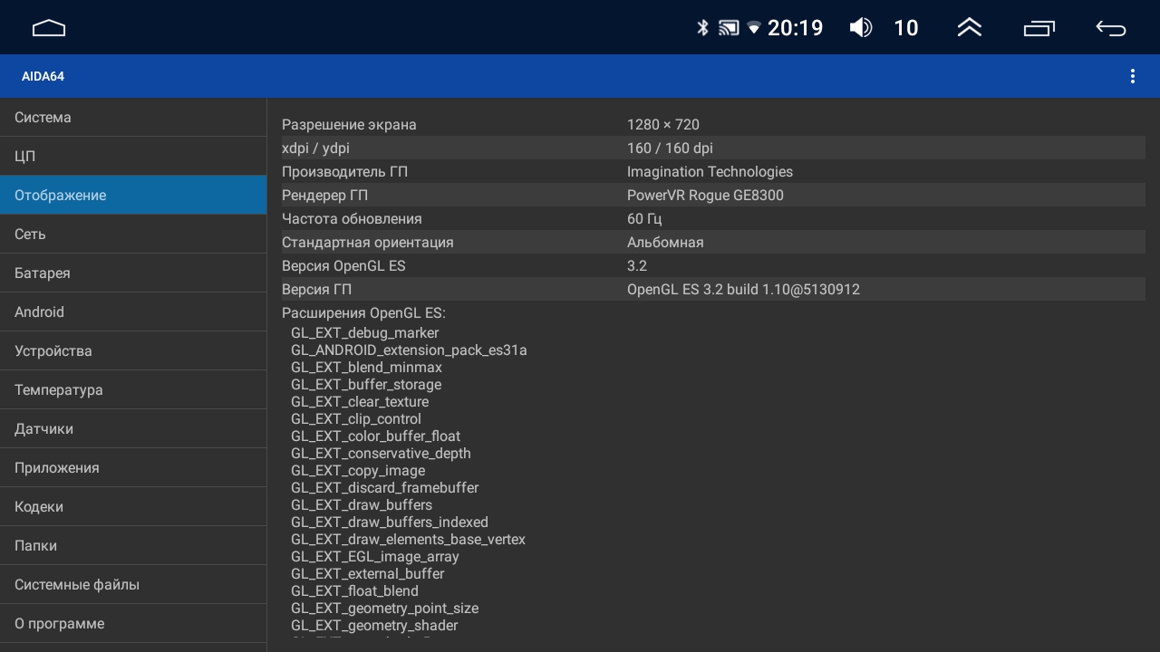Open the Кодеки section

click(x=133, y=507)
